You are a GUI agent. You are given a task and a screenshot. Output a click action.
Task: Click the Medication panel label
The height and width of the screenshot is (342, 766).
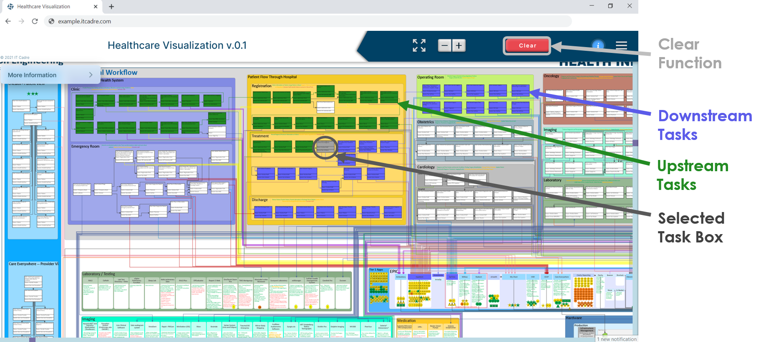pos(406,320)
